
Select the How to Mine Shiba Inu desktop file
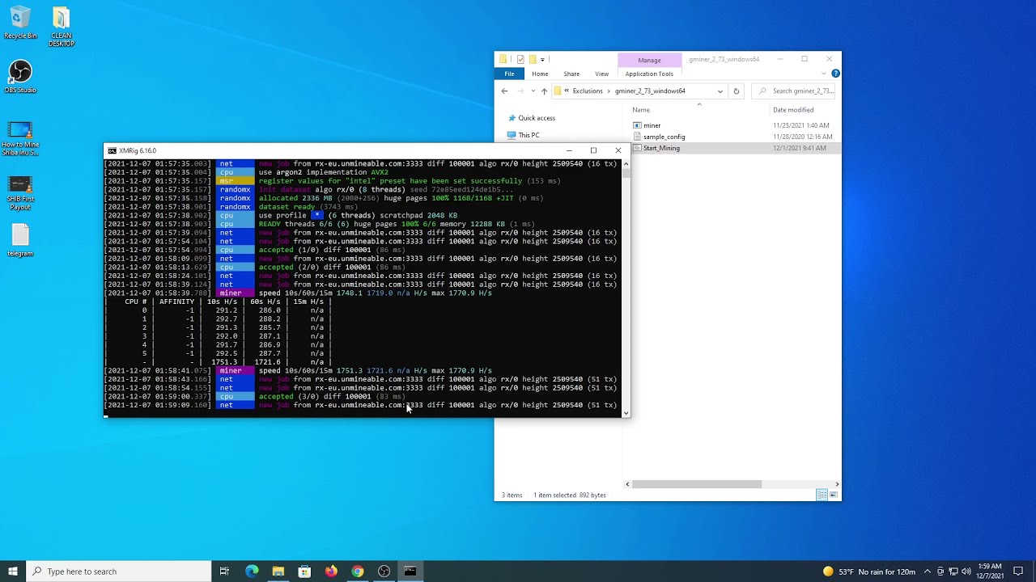[20, 138]
